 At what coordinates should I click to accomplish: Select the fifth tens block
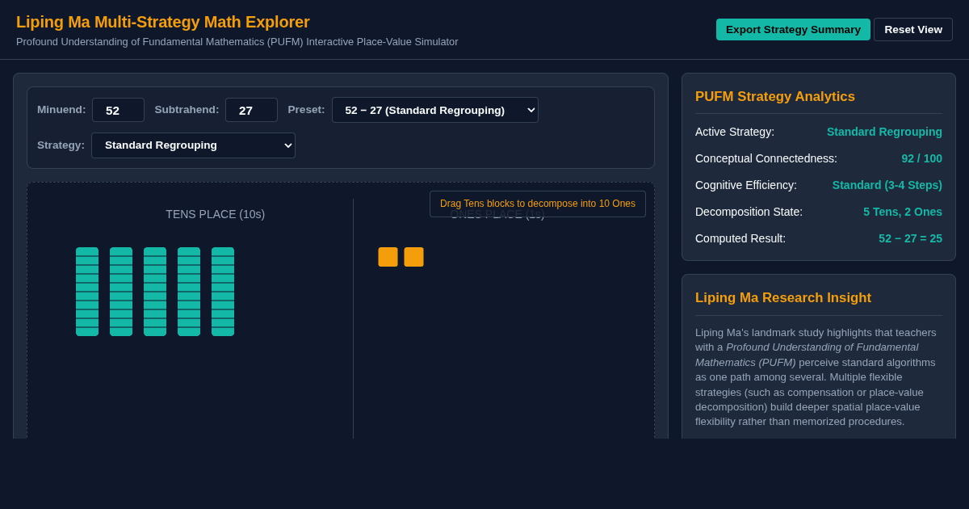tap(223, 292)
